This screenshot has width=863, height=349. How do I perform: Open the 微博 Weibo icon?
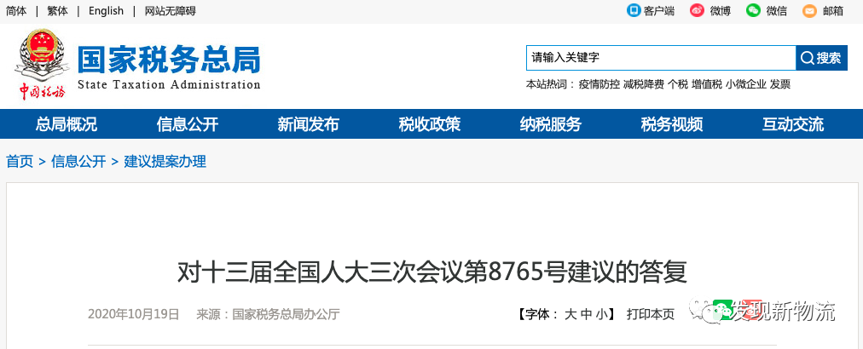(x=697, y=10)
